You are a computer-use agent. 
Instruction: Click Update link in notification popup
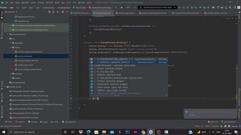coord(192,115)
